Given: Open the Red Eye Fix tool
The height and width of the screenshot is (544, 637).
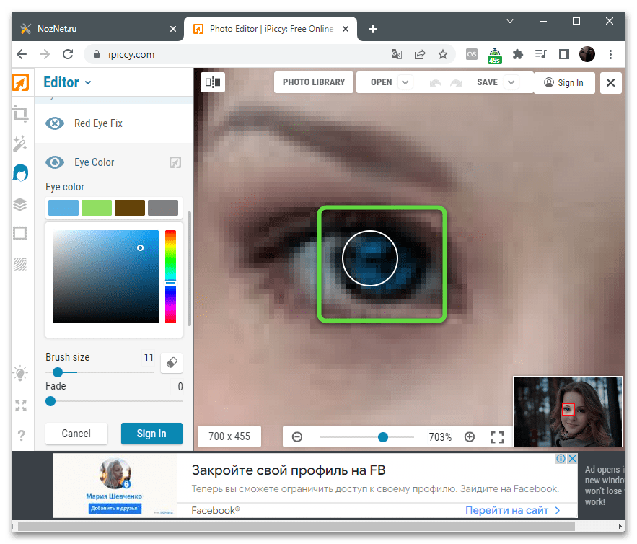Looking at the screenshot, I should (x=114, y=123).
